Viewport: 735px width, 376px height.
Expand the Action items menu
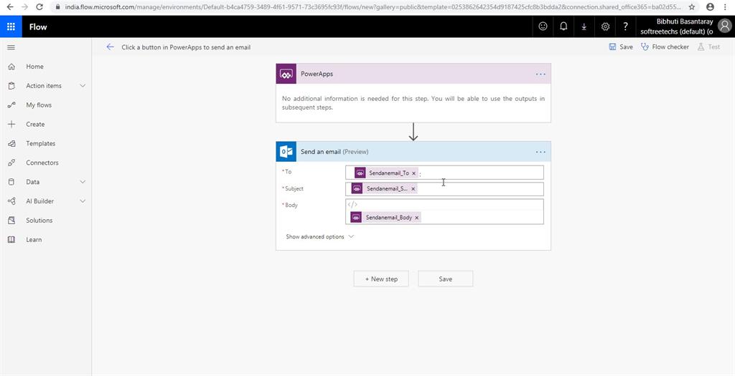point(83,86)
